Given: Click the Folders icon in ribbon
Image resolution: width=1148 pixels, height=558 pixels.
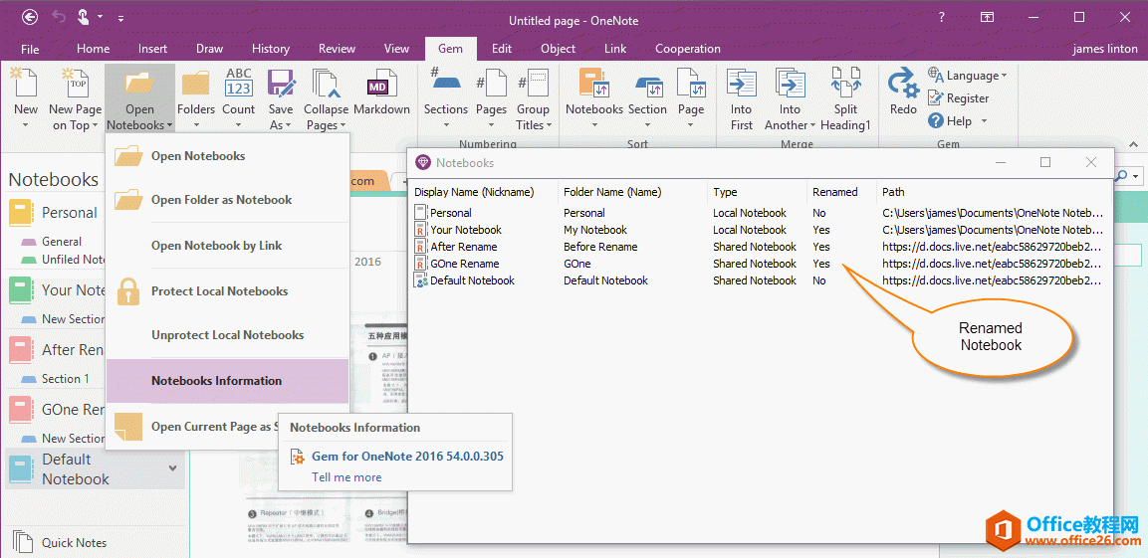Looking at the screenshot, I should [195, 85].
